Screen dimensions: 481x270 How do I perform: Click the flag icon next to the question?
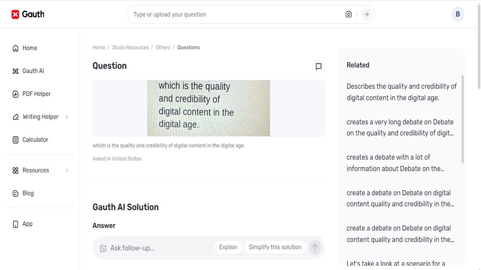click(x=318, y=66)
